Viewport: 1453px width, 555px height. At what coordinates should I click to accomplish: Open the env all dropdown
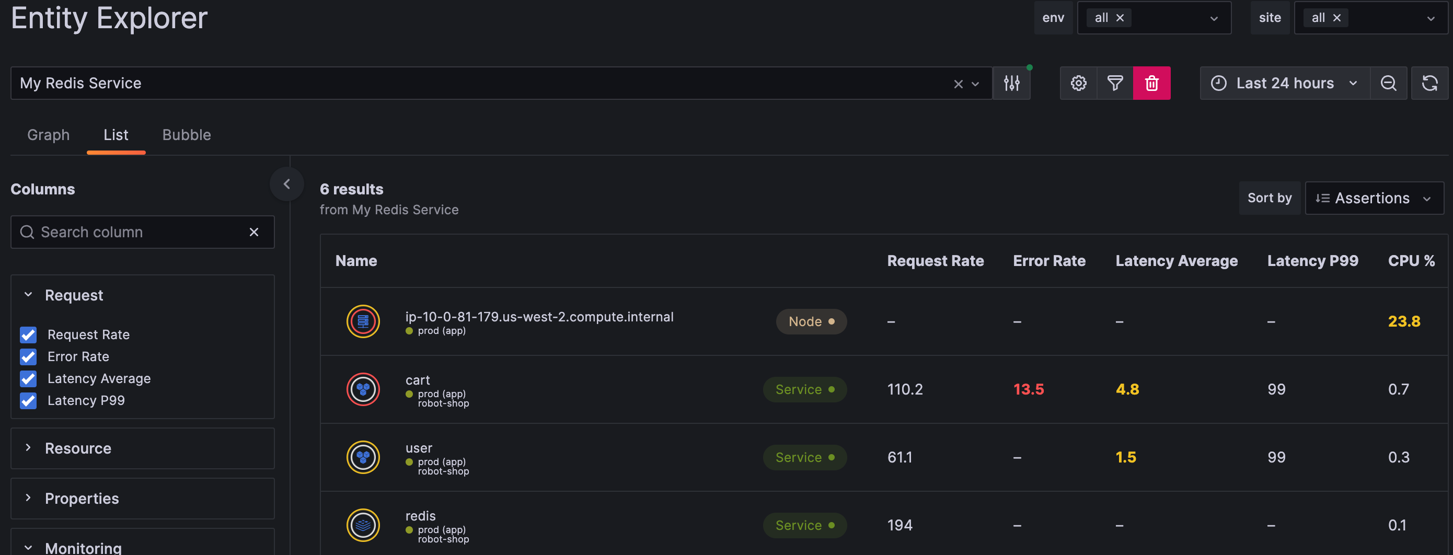(1213, 17)
